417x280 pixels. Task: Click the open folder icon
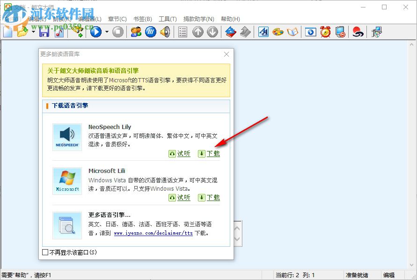[22, 32]
